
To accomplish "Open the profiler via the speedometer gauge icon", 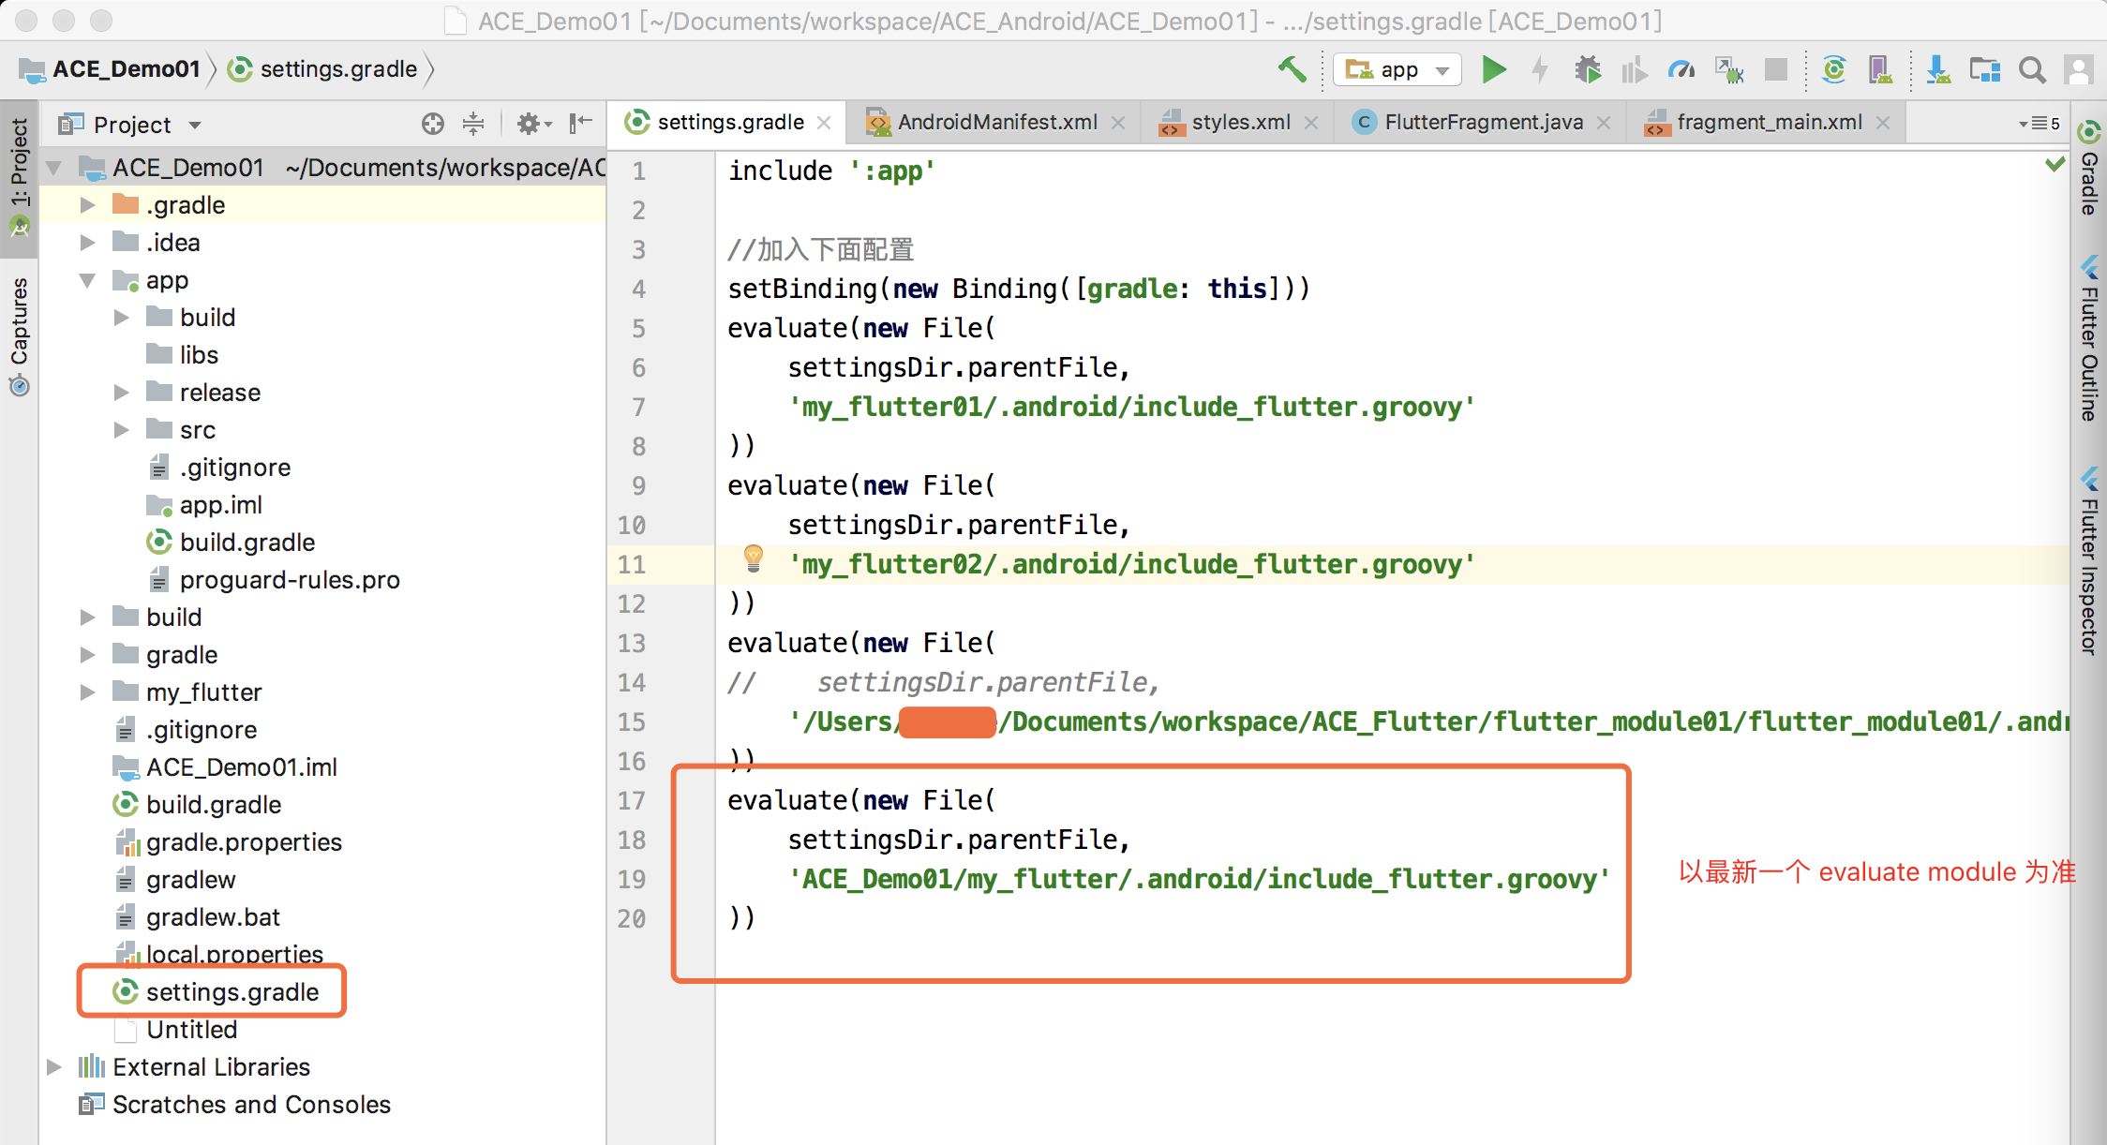I will pos(1681,69).
